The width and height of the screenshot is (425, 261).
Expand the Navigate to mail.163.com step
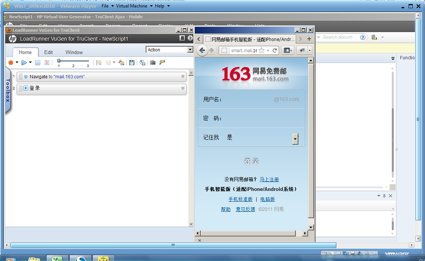point(183,76)
